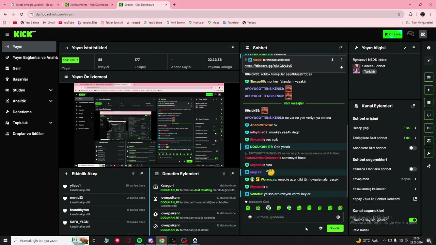The width and height of the screenshot is (436, 245).
Task: Pop out the Sohbet chat panel
Action: point(341,48)
